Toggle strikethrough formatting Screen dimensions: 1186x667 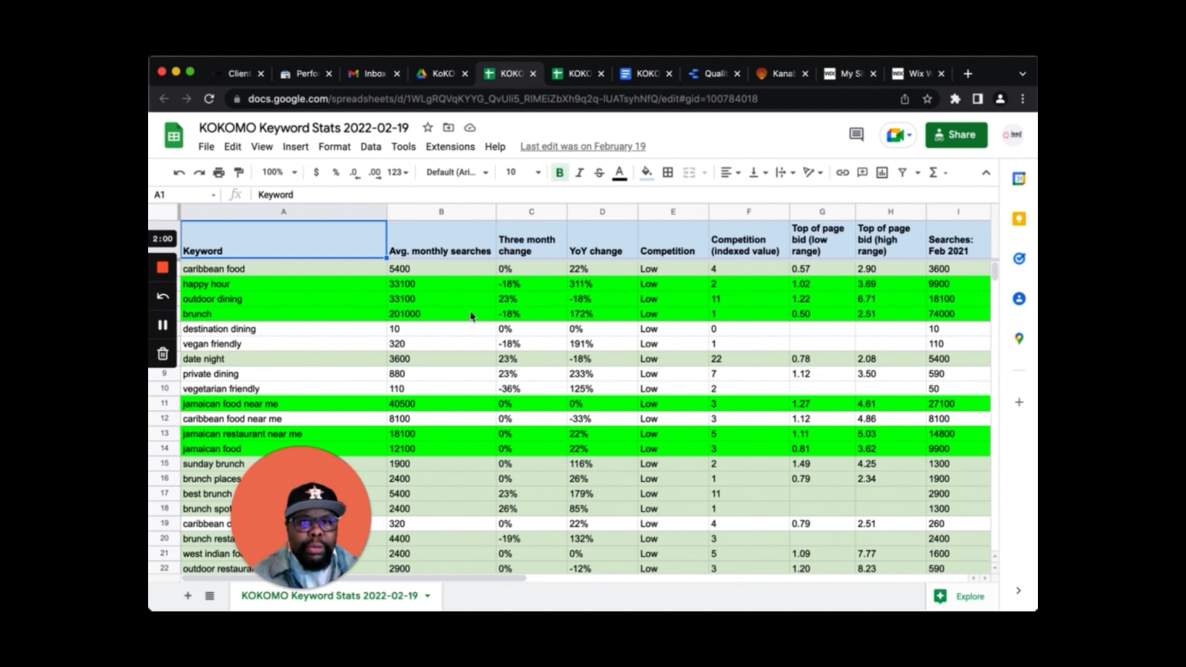599,172
